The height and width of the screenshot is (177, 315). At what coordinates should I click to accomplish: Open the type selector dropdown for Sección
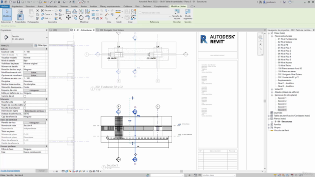click(47, 37)
